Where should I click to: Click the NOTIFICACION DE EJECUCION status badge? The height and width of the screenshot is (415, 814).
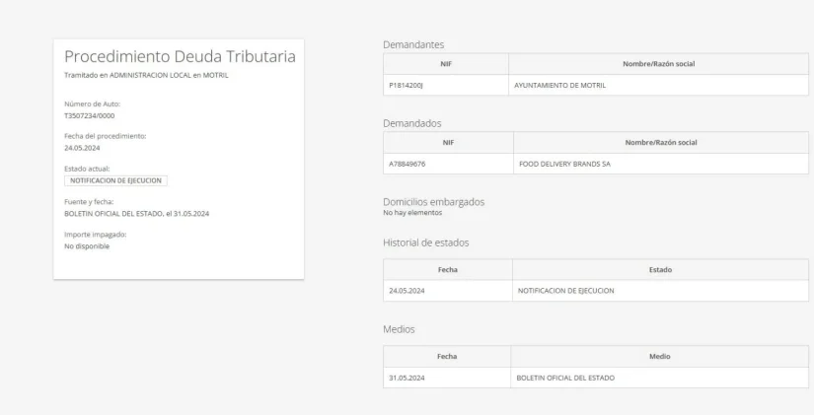click(x=115, y=180)
